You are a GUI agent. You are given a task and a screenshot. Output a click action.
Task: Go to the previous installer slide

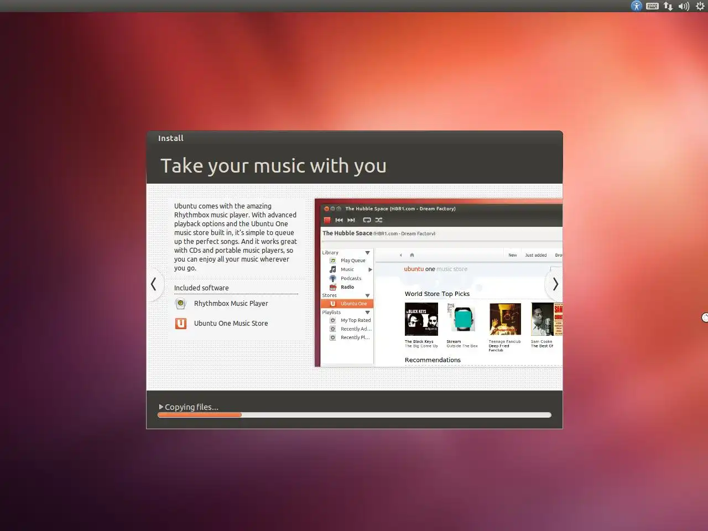[154, 284]
